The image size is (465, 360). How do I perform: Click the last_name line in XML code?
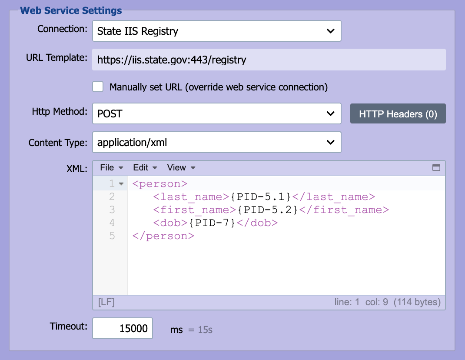(264, 197)
